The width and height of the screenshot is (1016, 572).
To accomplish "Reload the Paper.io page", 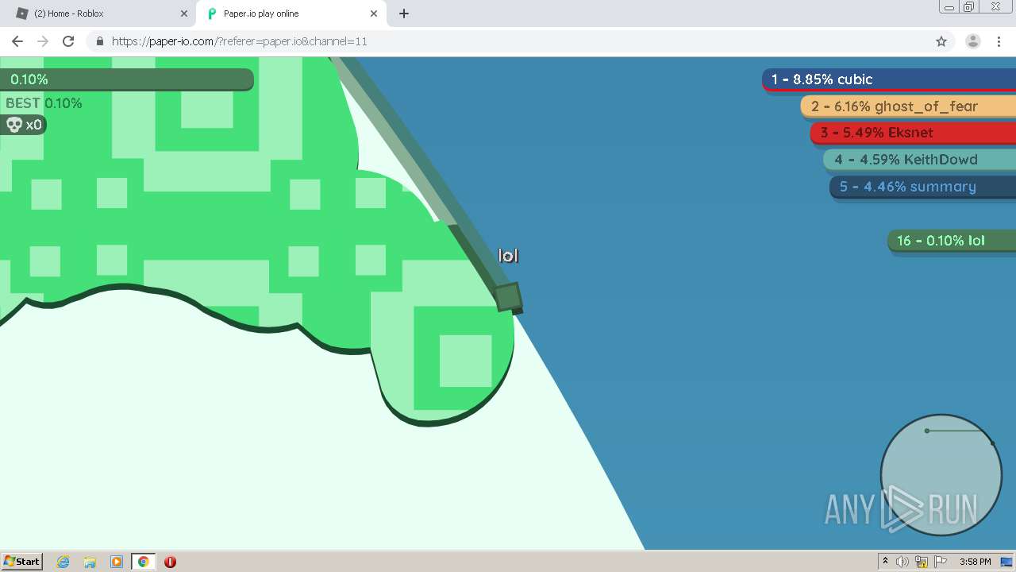I will point(68,41).
